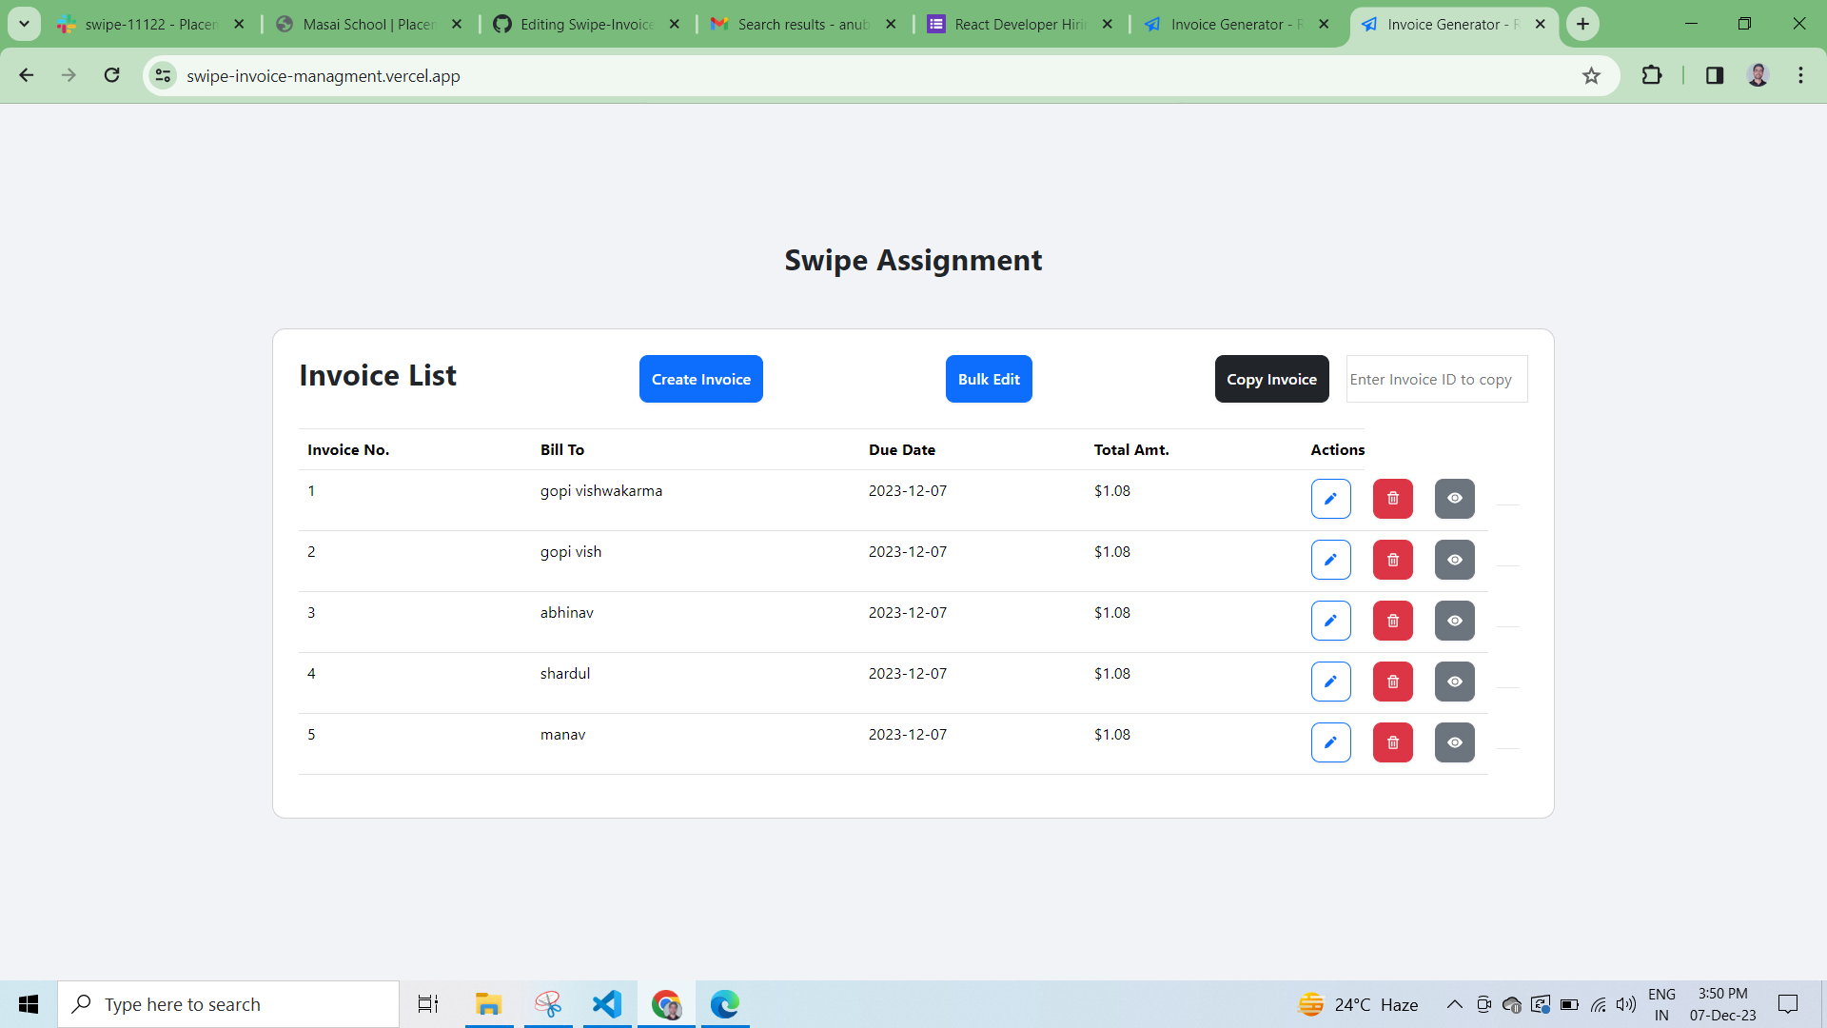
Task: Open the notification center icon
Action: click(x=1788, y=1004)
